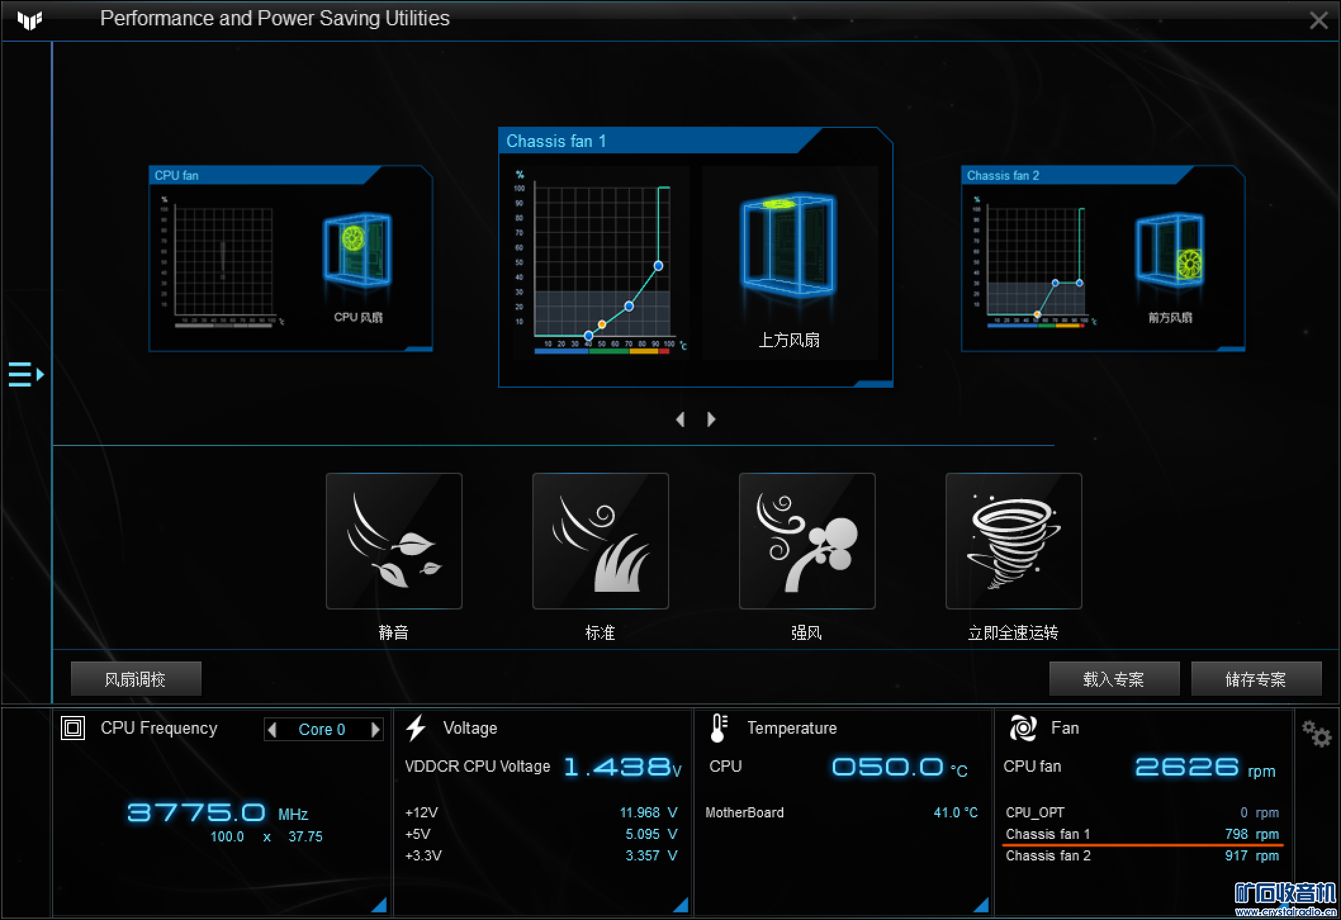Switch to next core with right arrow
1341x920 pixels.
point(375,729)
